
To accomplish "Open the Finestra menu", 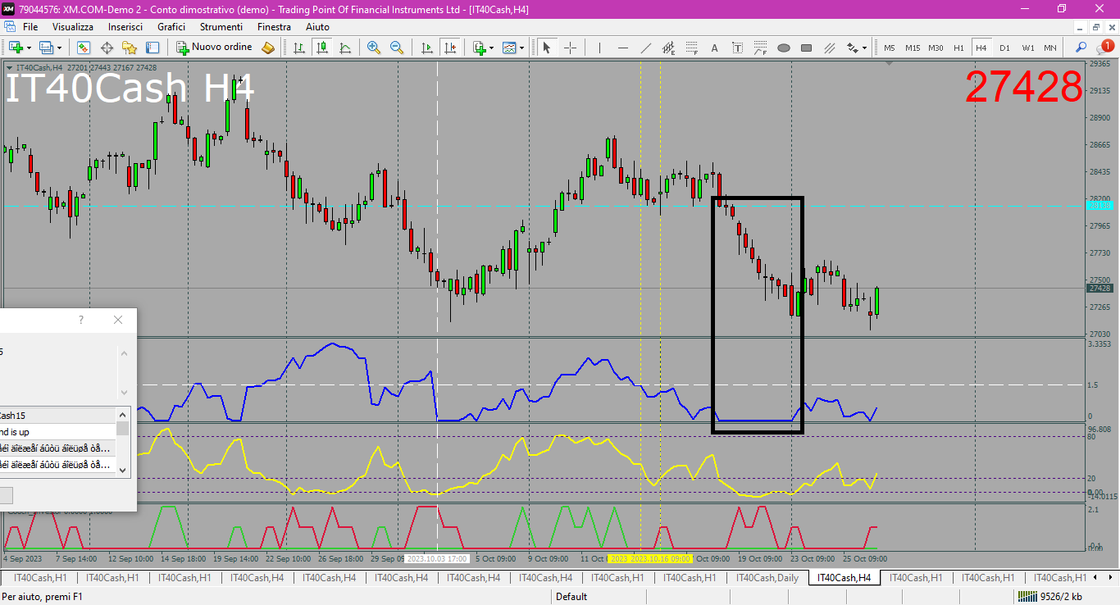I will click(274, 27).
